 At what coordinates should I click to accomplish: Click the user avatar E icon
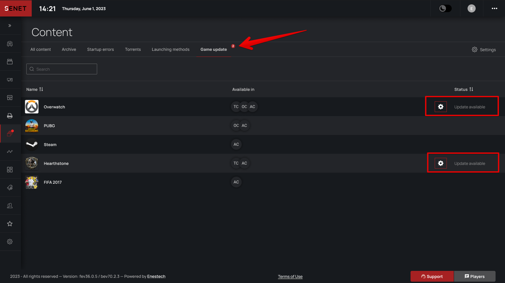click(471, 9)
